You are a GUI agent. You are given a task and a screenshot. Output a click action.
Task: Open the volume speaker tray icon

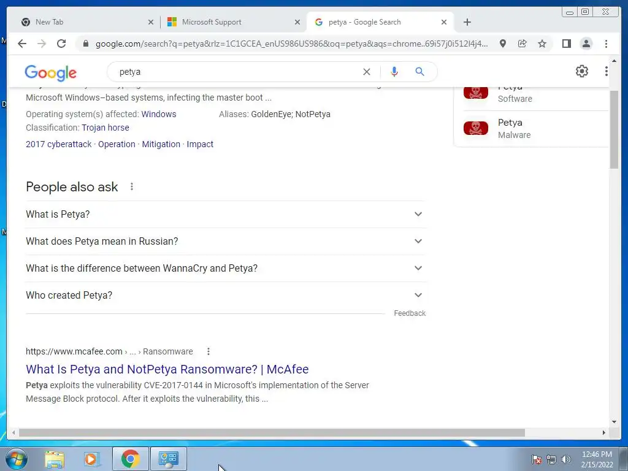click(x=566, y=459)
